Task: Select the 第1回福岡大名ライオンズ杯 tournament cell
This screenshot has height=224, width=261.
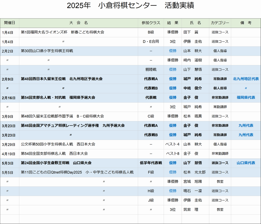Action: (62, 32)
